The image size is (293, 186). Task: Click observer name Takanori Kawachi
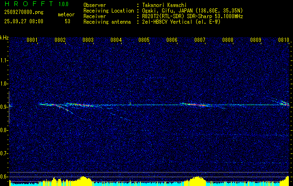click(164, 5)
